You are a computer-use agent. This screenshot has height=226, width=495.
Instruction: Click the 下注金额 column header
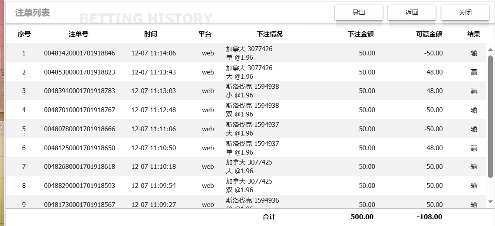click(x=361, y=34)
